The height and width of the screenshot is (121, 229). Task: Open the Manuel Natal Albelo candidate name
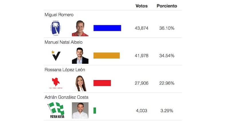tap(64, 42)
